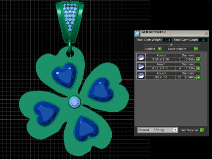Click the 3.23tw weight cell
Image resolution: width=212 pixels, height=159 pixels.
(x=190, y=68)
